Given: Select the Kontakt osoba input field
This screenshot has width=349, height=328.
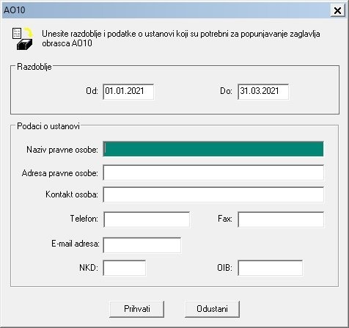Looking at the screenshot, I should [213, 194].
